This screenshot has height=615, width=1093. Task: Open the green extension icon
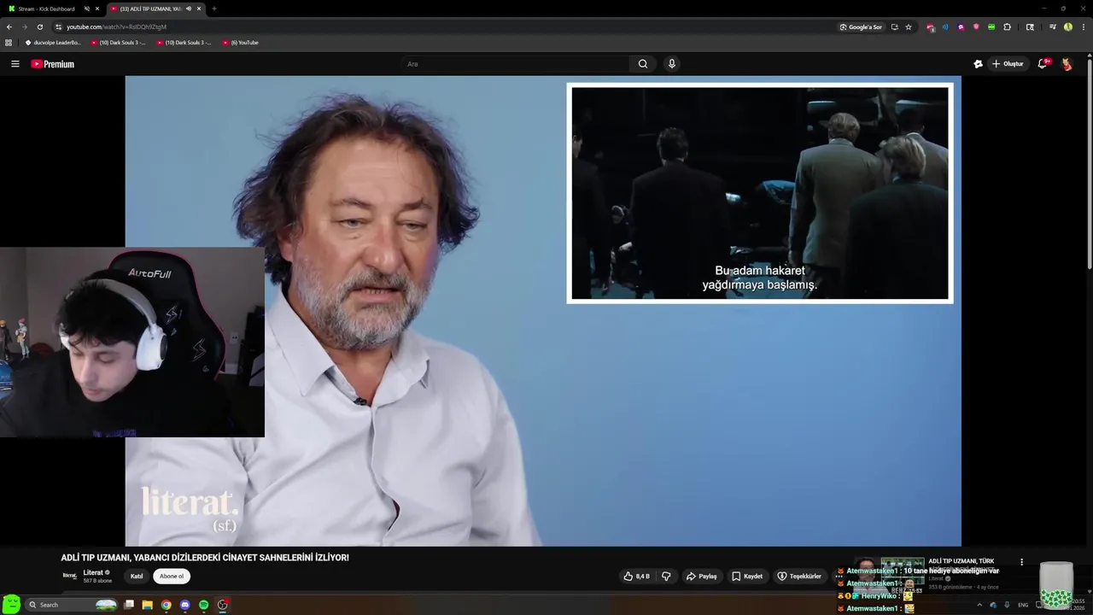pos(991,26)
